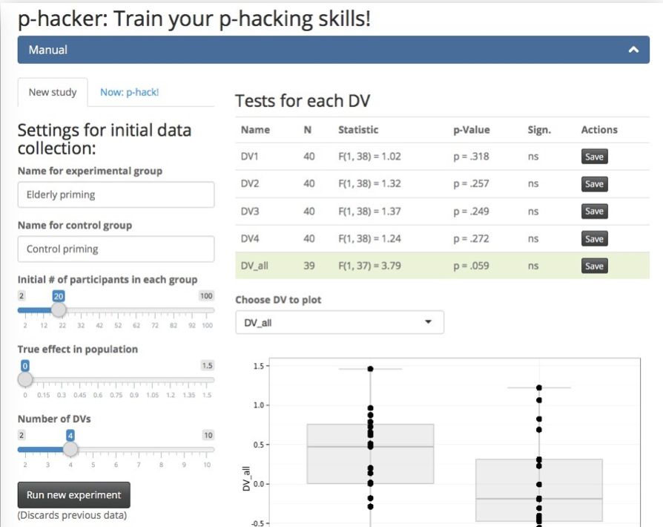Save the DV2 test result

click(x=594, y=184)
